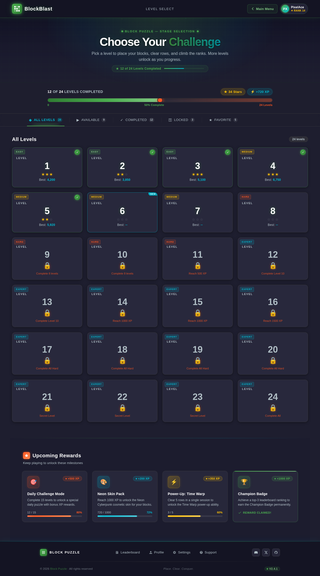Click the Reward Claimed! label

click(254, 513)
